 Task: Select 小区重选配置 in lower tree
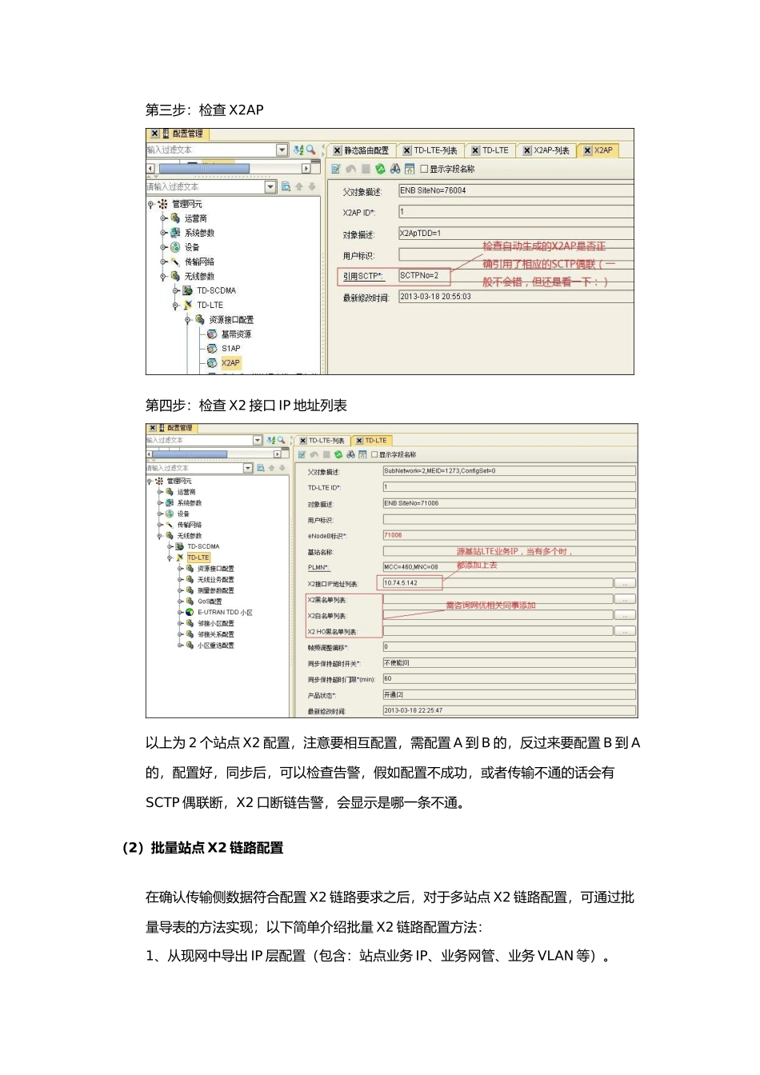(216, 646)
